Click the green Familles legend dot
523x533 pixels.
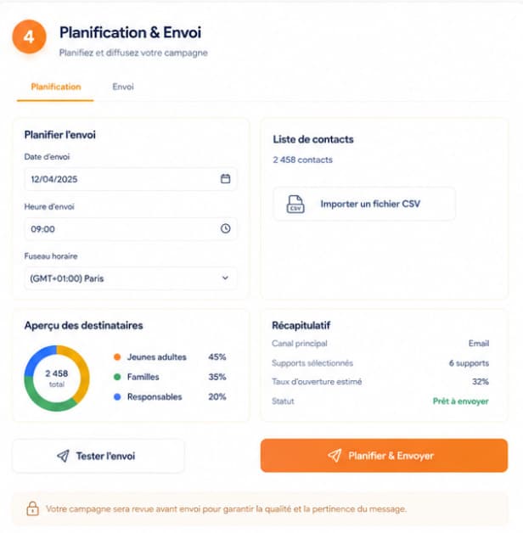click(117, 377)
